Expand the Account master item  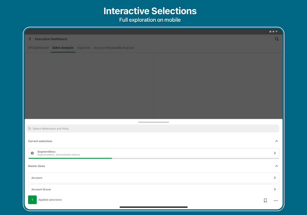(x=275, y=178)
